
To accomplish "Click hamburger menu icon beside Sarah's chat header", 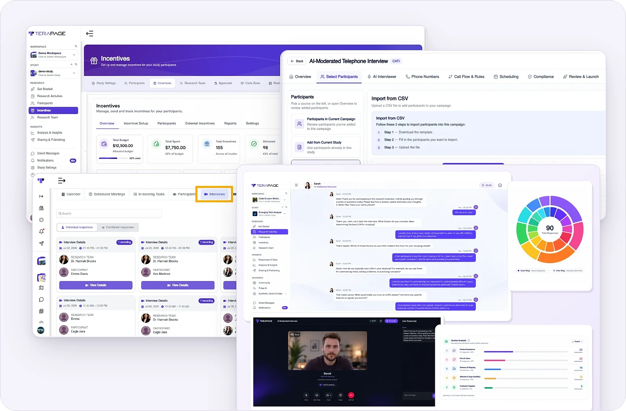I will 296,185.
